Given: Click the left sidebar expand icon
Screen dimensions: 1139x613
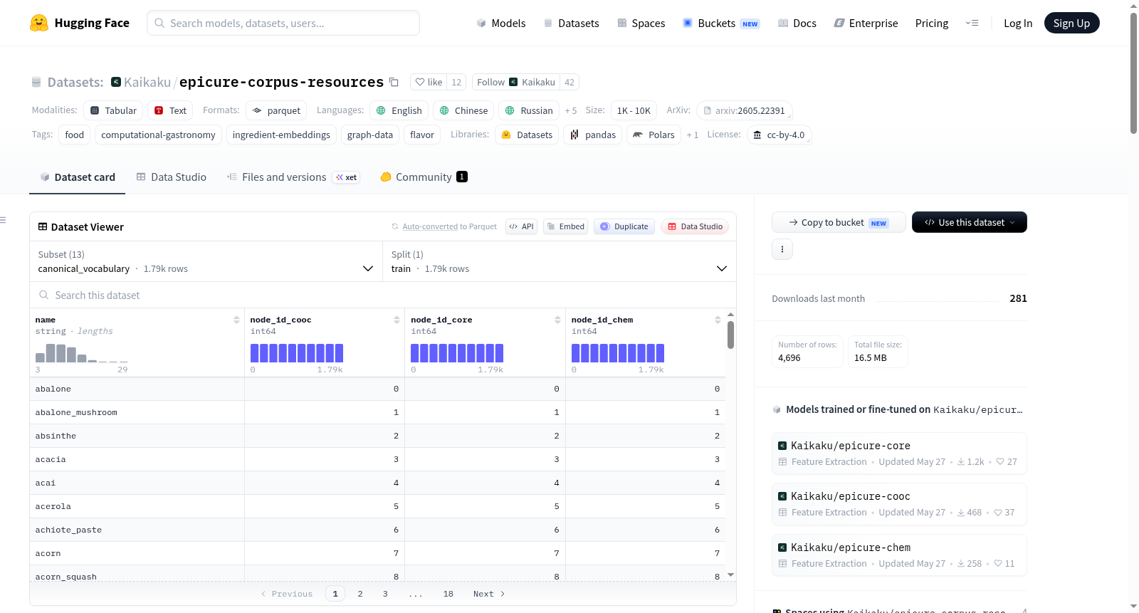Looking at the screenshot, I should (x=3, y=220).
